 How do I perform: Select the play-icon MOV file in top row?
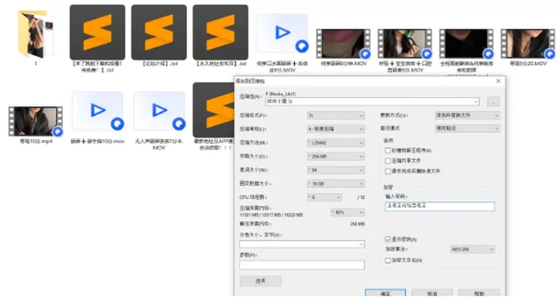[x=282, y=34]
